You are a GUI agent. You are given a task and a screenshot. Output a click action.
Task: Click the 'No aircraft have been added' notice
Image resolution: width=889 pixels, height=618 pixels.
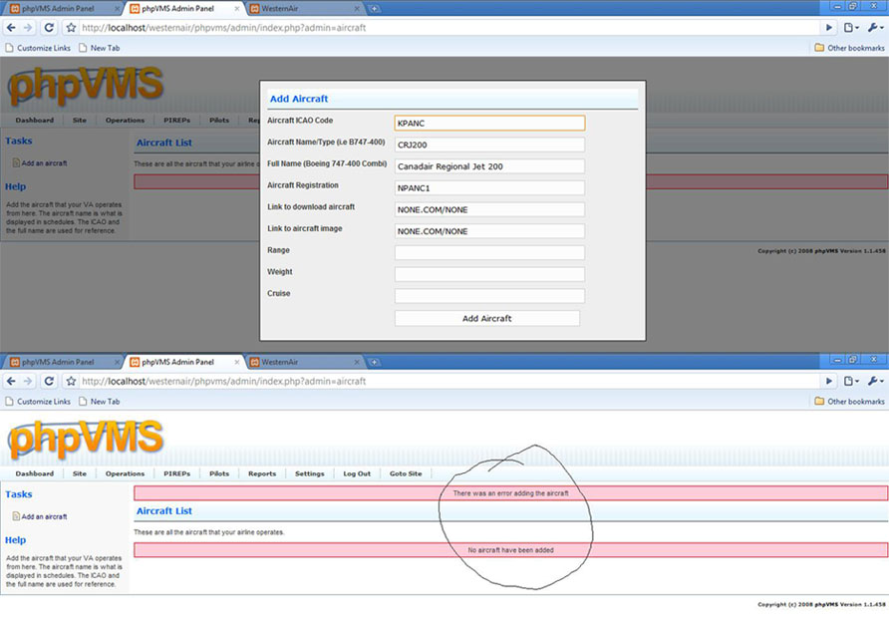[511, 550]
